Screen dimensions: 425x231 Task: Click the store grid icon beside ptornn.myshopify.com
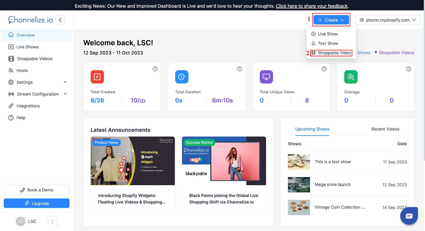tap(362, 20)
